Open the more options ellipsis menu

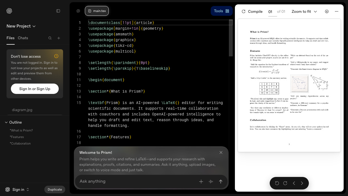coord(337,11)
